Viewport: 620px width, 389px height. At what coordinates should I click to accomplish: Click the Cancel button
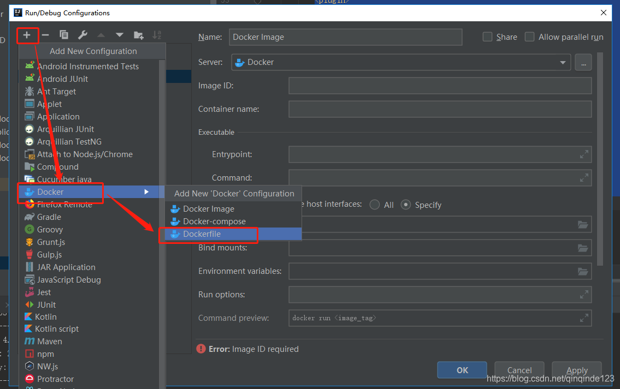(x=519, y=370)
